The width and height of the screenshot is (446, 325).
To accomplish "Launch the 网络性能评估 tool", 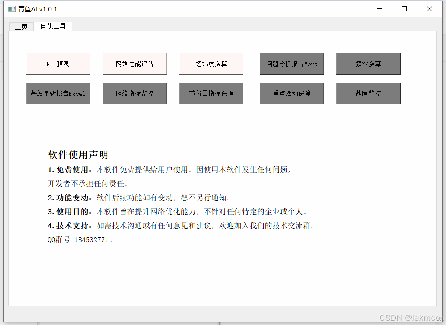I will coord(135,64).
